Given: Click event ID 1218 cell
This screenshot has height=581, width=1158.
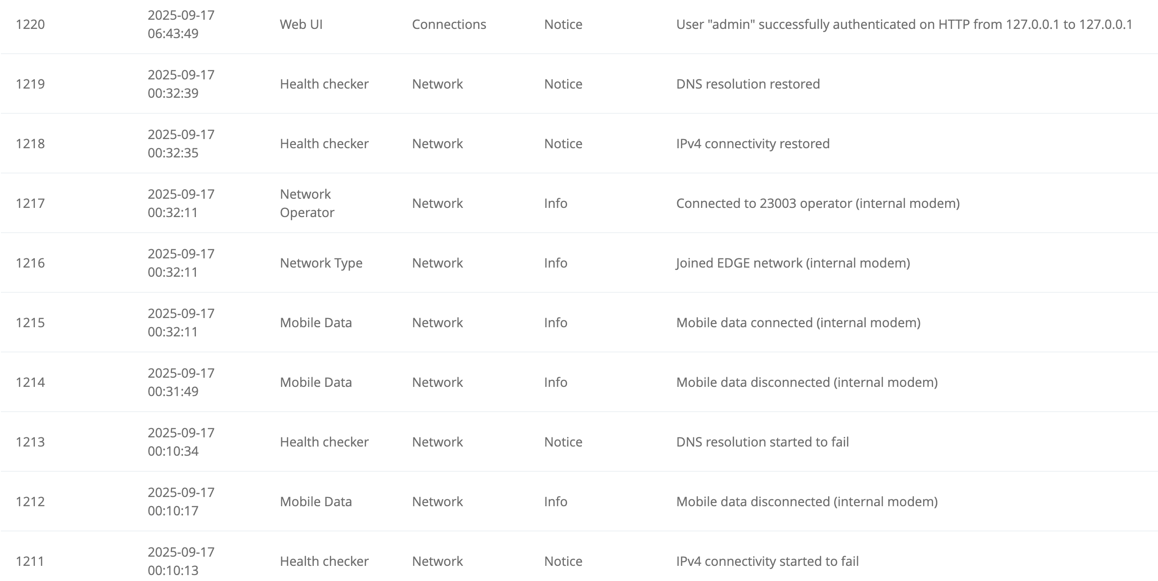Looking at the screenshot, I should pos(30,144).
